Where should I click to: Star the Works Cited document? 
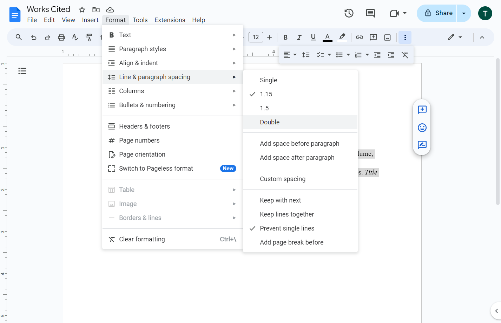coord(82,10)
